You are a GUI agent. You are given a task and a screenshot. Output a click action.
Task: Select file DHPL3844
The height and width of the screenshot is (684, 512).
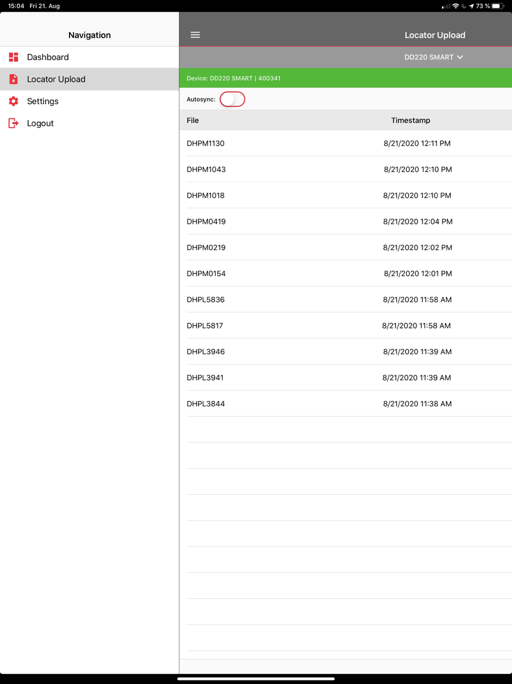tap(206, 404)
